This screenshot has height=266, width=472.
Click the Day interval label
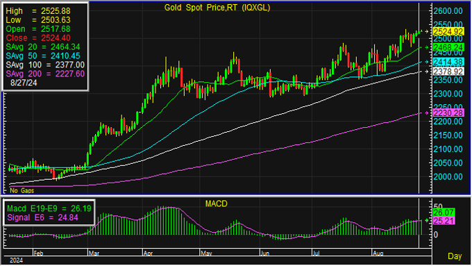click(455, 256)
